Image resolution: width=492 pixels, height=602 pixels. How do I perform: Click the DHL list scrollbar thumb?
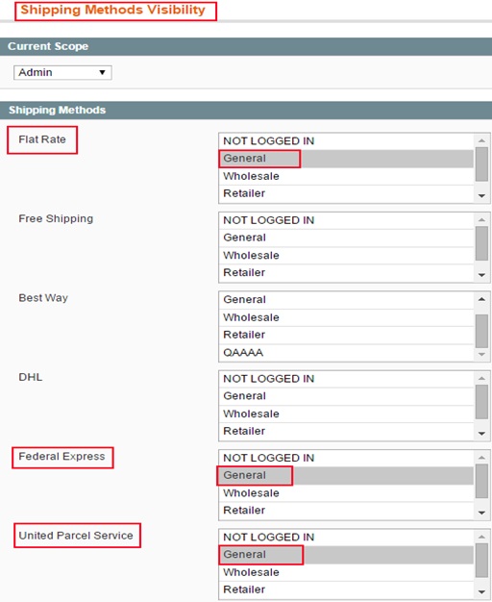[x=481, y=402]
